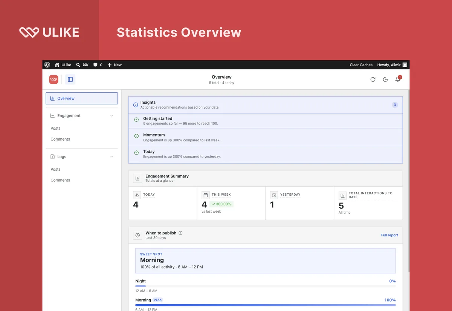Click the PEAK badge beside Morning

coord(158,300)
